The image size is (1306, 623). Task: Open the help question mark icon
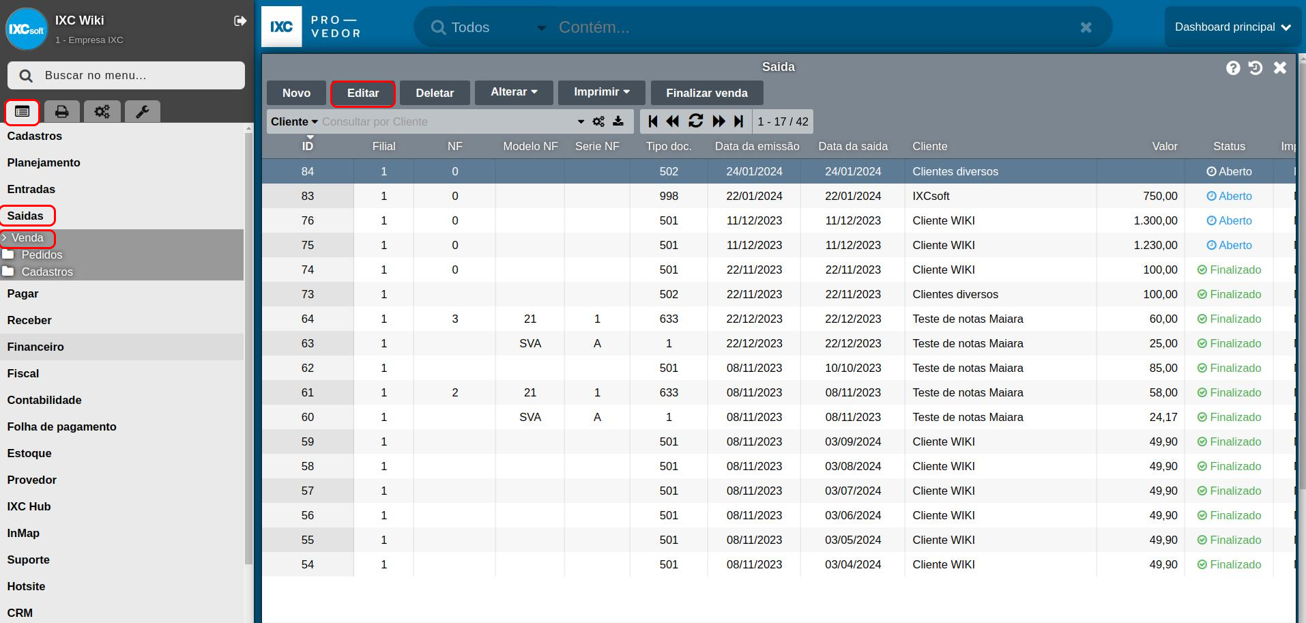tap(1233, 68)
